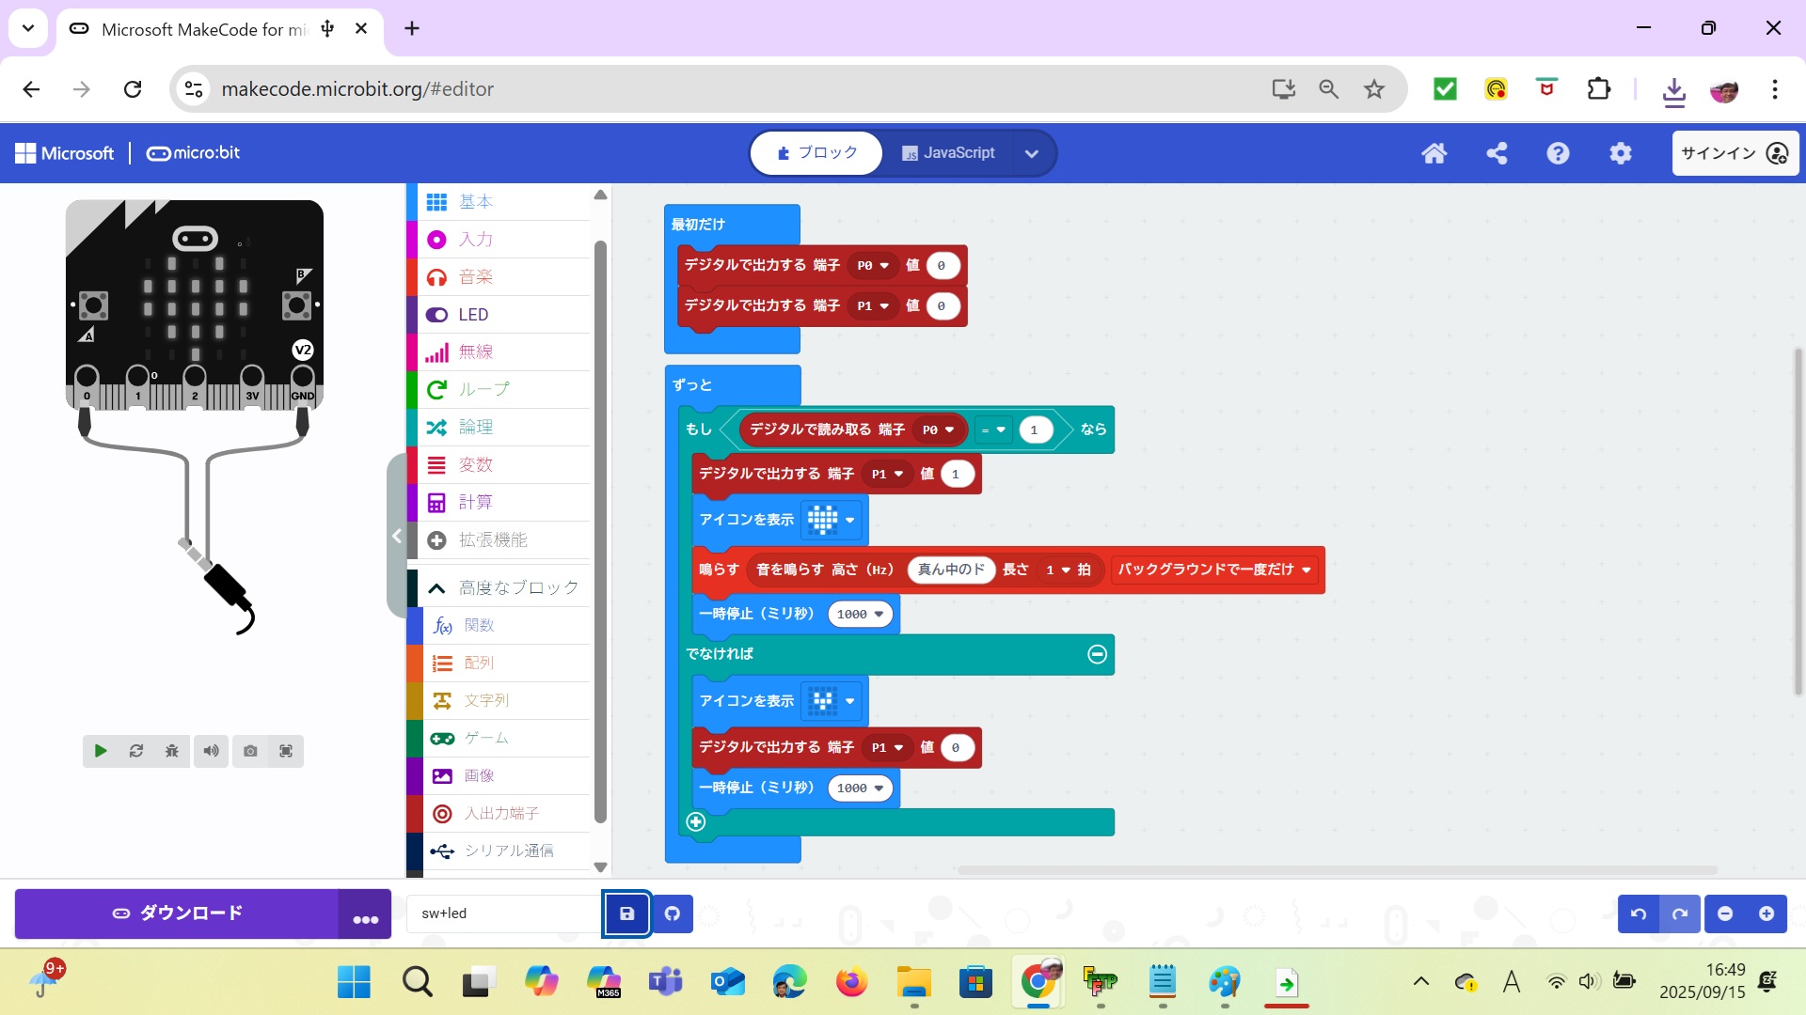Save project with the floppy disk icon
The image size is (1806, 1015).
click(626, 913)
